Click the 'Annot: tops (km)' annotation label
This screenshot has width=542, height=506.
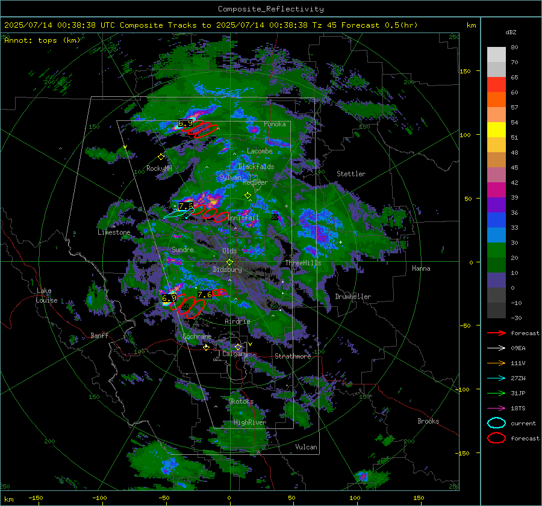[43, 40]
